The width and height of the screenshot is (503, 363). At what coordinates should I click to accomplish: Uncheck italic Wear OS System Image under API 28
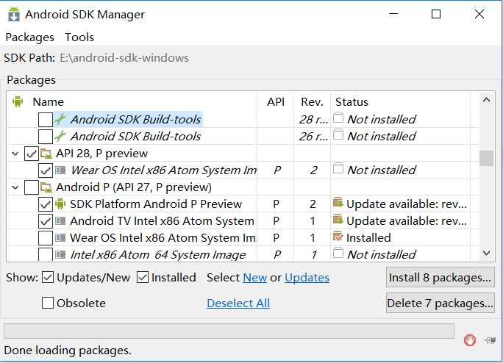46,170
